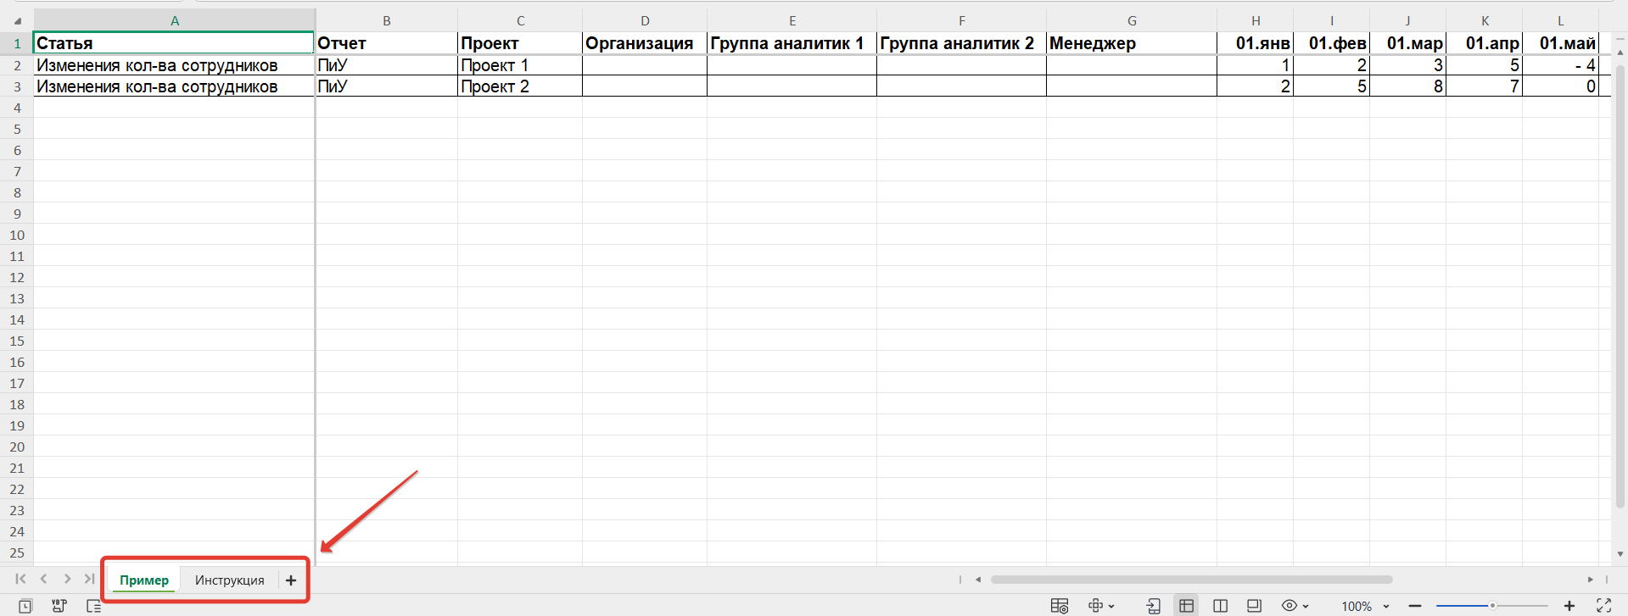Toggle split page layout view

tap(1220, 606)
